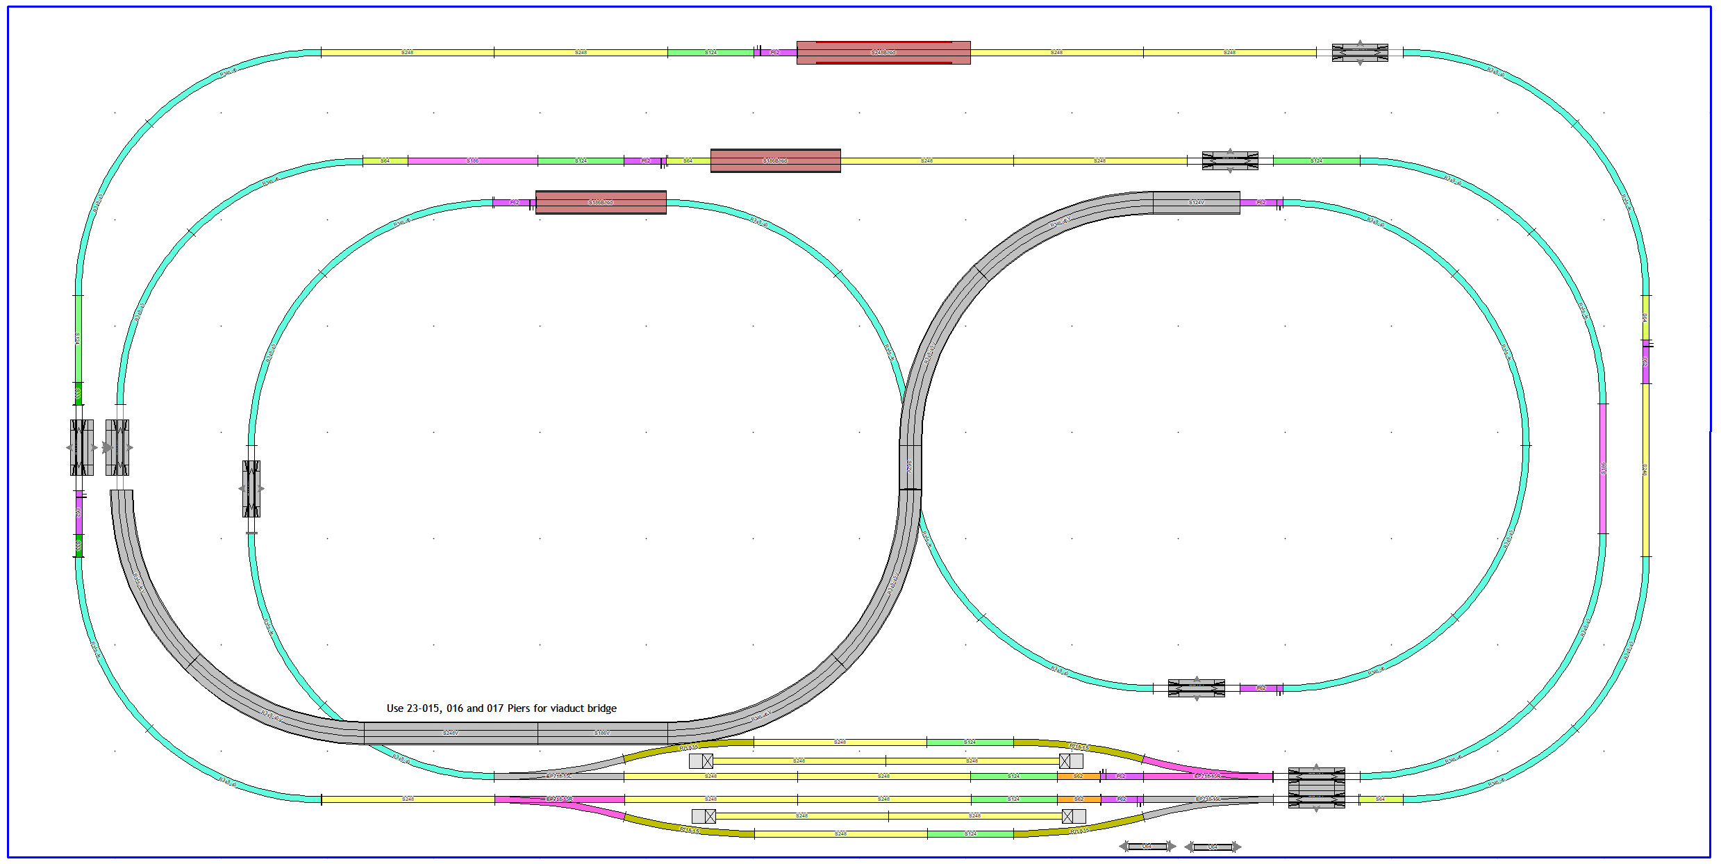
Task: Select the red platform on the inner left oval
Action: click(x=601, y=203)
